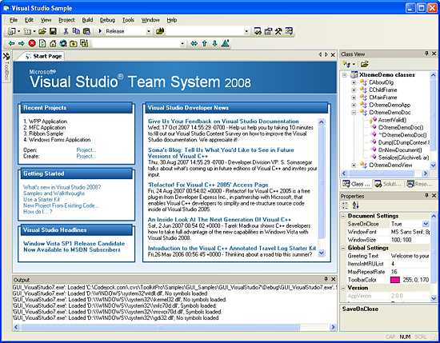
Task: Click the Paste clipboard icon
Action: point(87,31)
